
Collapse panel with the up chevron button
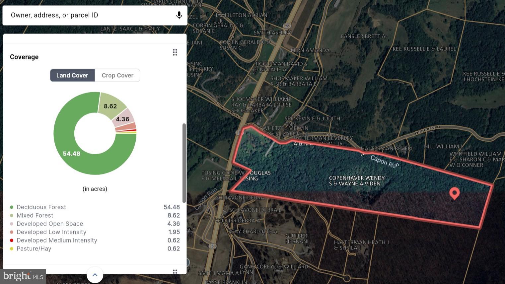(x=95, y=275)
